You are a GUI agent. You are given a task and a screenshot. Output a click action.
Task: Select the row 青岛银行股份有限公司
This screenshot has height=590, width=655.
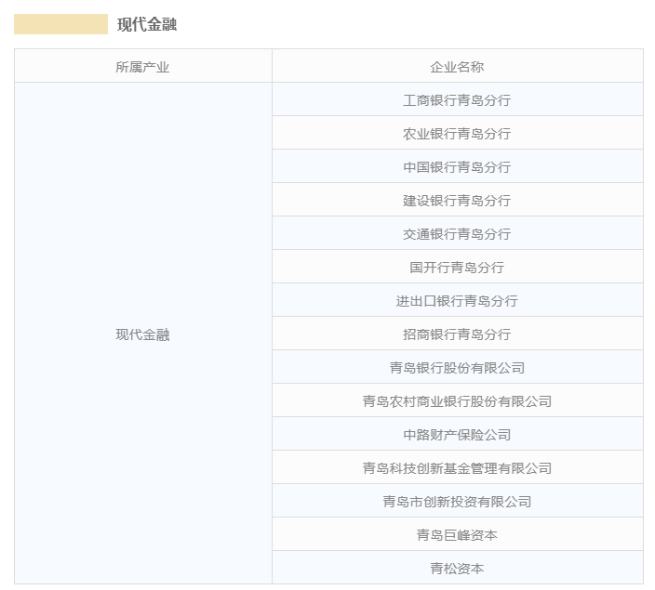pos(458,368)
